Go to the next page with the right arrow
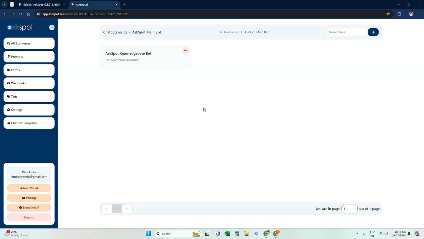The image size is (424, 239). click(127, 209)
